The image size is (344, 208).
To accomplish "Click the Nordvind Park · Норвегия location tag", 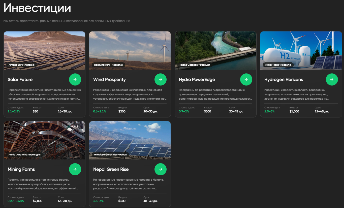I will pos(108,65).
